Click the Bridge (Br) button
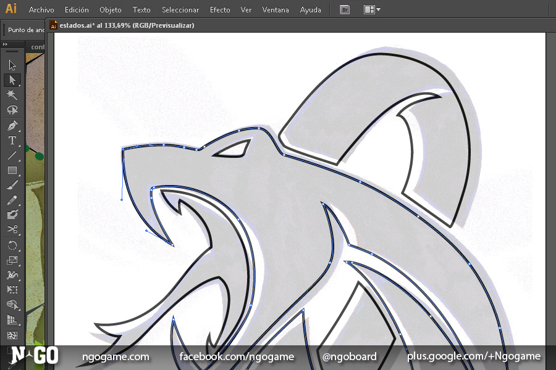556x370 pixels. point(345,10)
